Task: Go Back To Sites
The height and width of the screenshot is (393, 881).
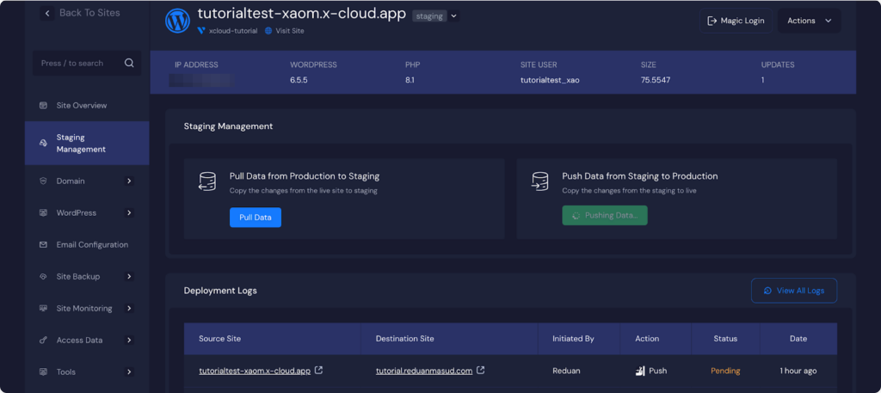Action: coord(82,13)
